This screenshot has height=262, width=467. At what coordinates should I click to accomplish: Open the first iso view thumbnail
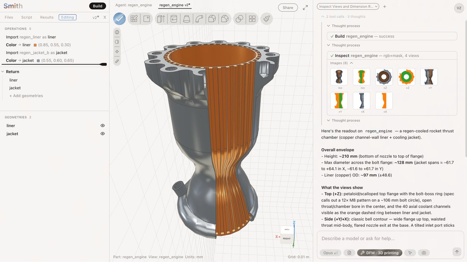[339, 77]
